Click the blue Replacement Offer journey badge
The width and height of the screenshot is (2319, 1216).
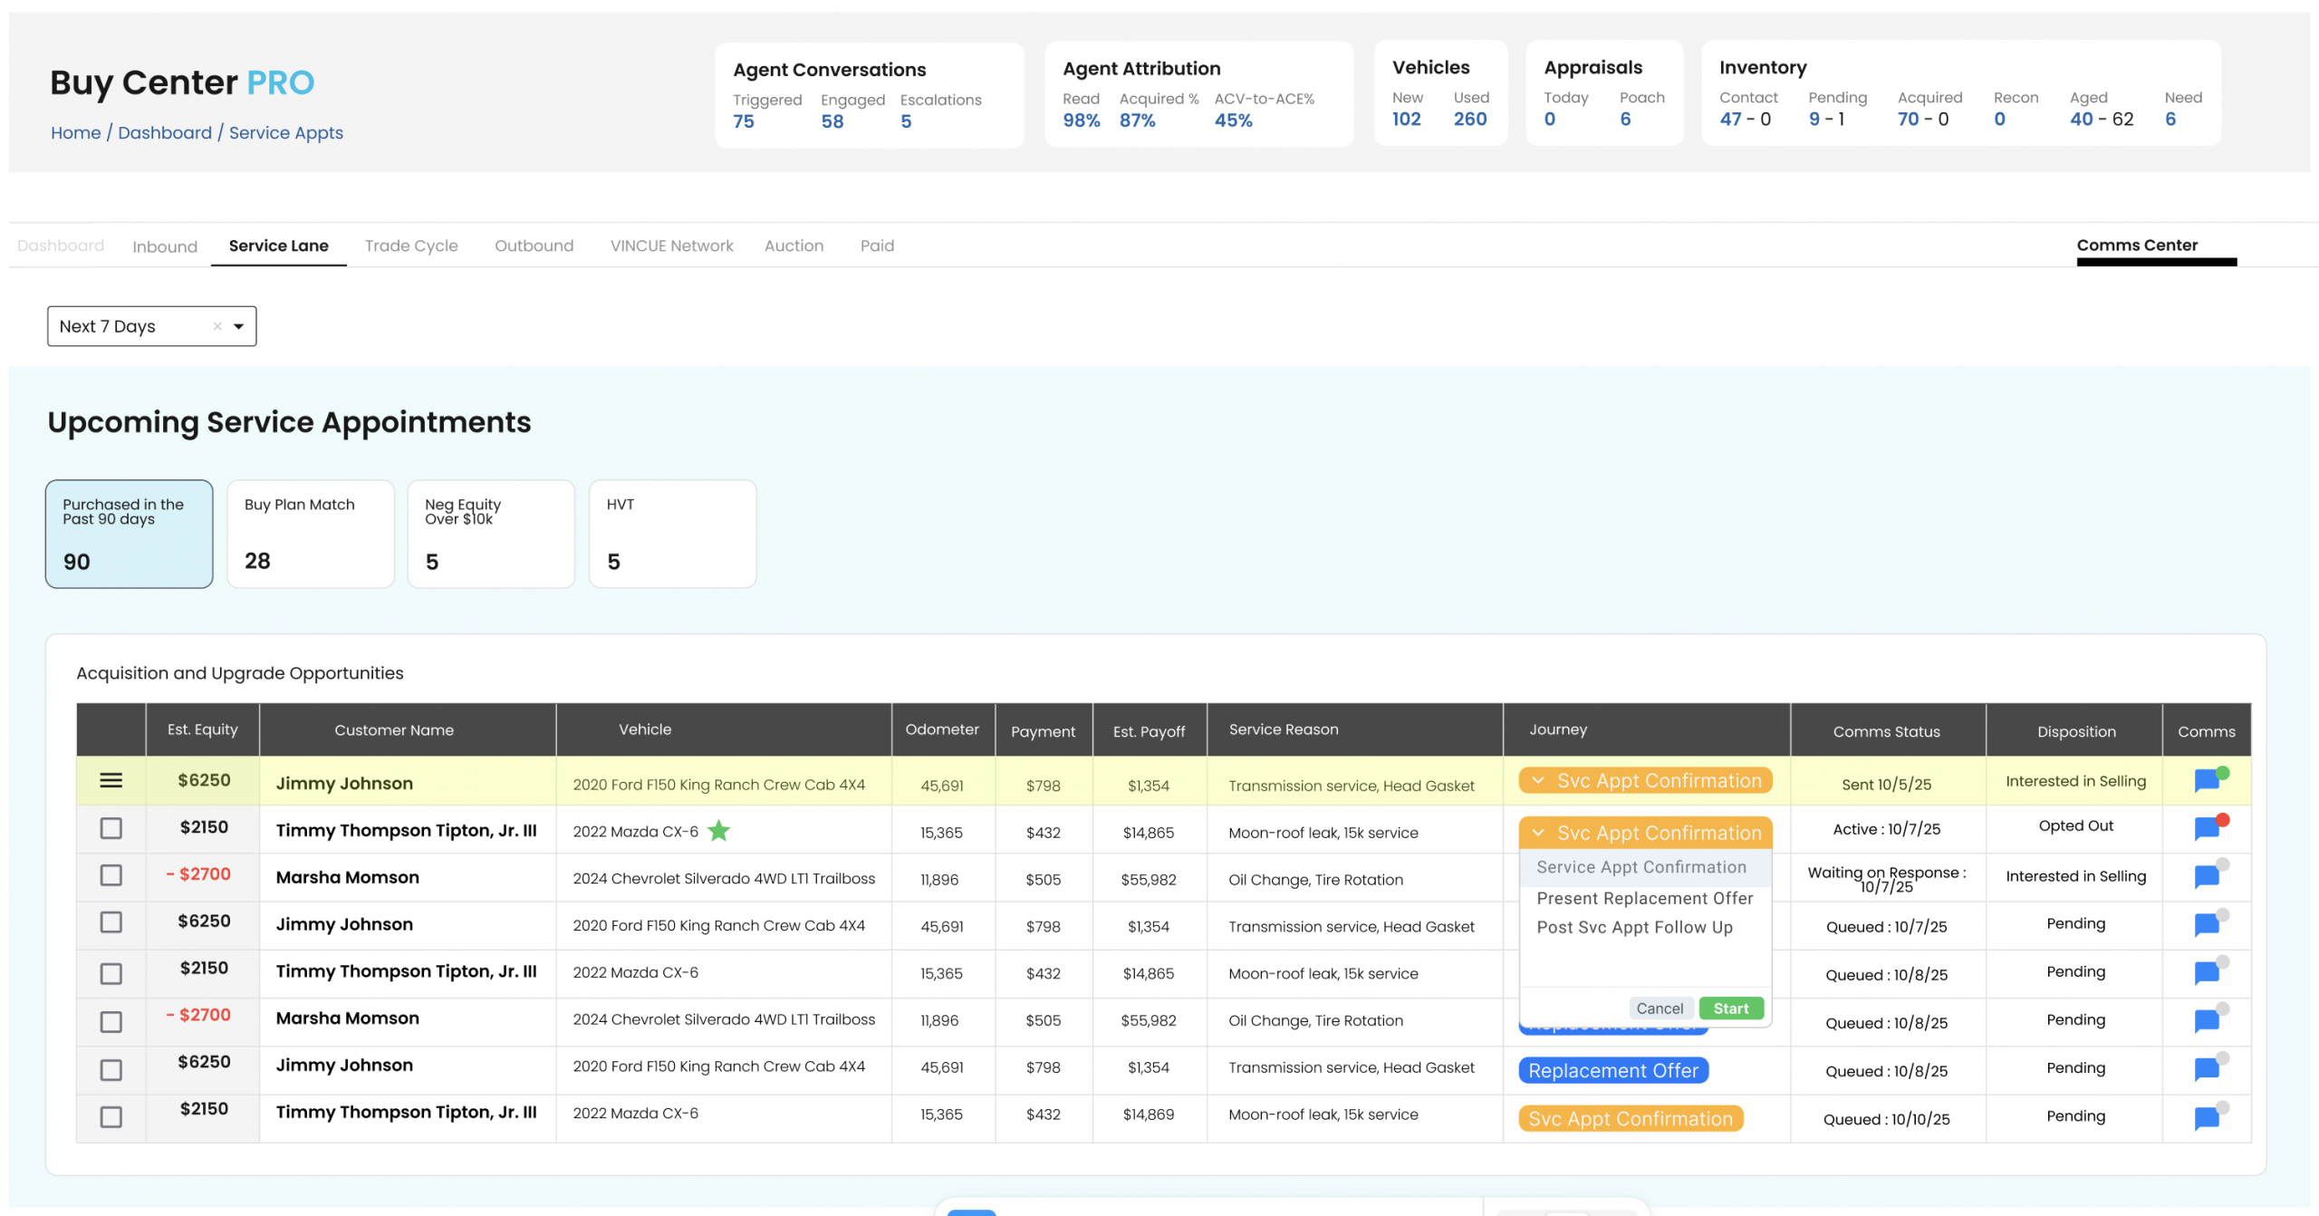tap(1612, 1070)
